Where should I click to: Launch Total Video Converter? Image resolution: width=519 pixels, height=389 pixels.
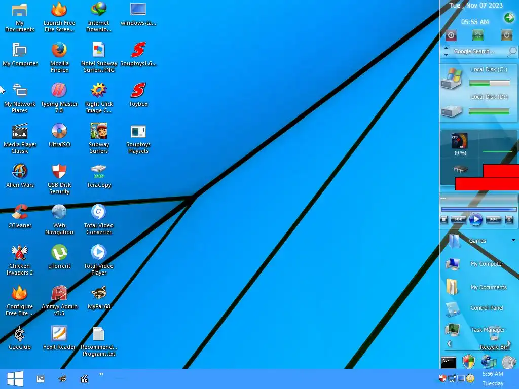tap(99, 220)
